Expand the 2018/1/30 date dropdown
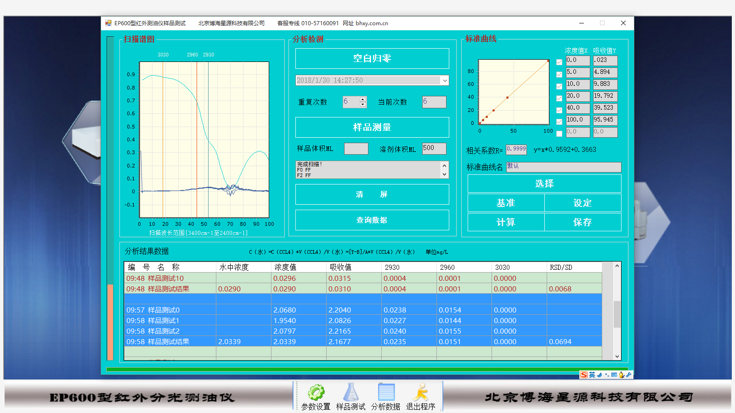Viewport: 735px width, 413px height. 445,81
